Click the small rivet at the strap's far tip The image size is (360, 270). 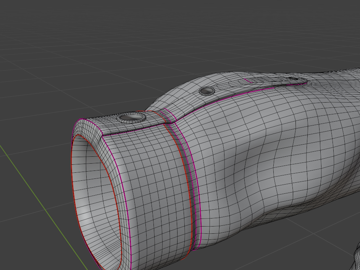point(293,79)
